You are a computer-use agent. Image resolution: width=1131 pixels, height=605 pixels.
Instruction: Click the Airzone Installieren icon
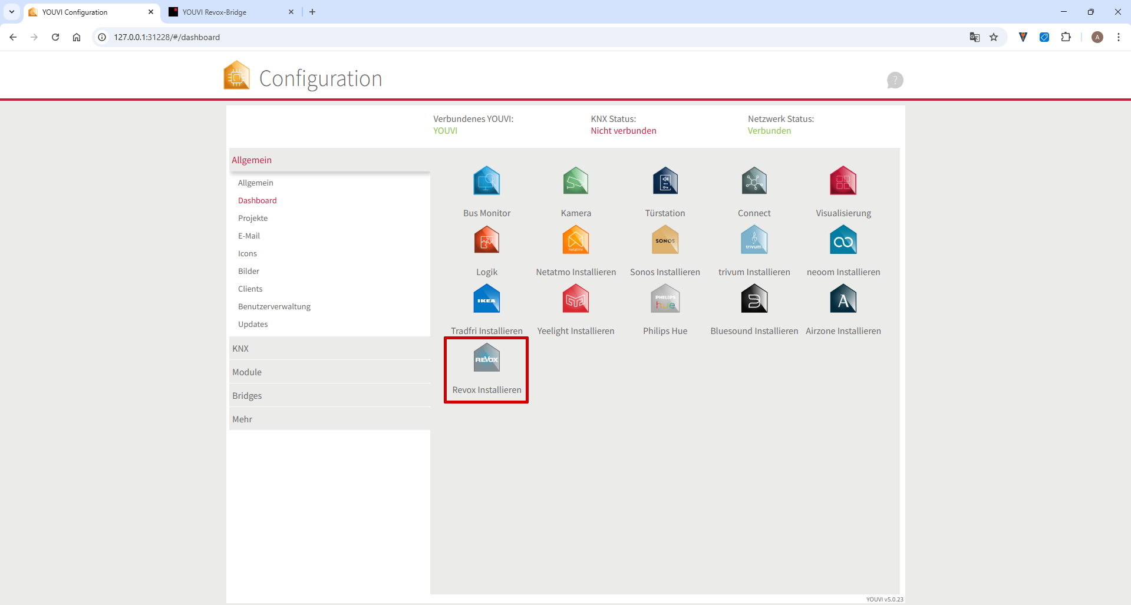[843, 300]
